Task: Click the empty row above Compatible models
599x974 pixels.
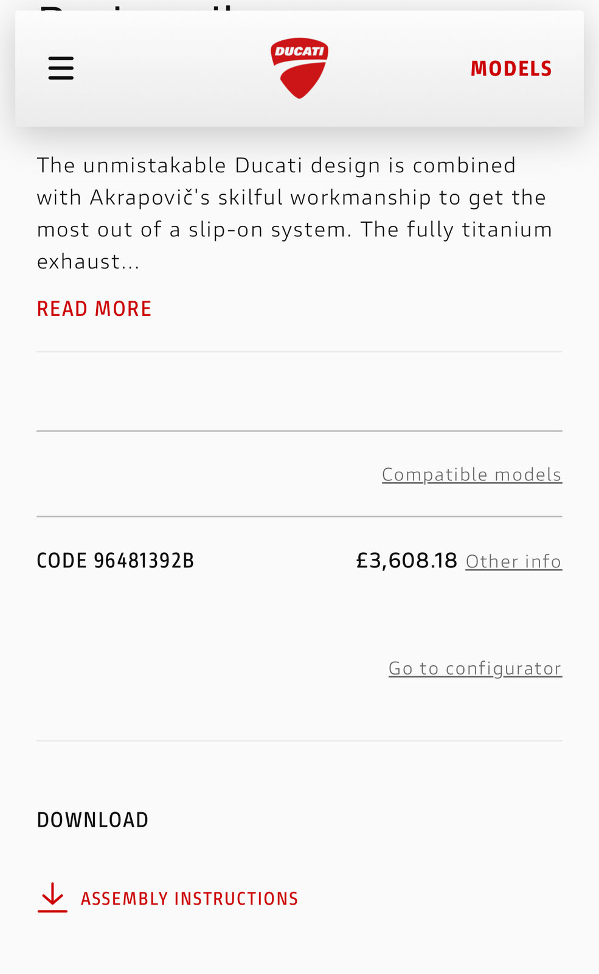Action: pyautogui.click(x=299, y=391)
